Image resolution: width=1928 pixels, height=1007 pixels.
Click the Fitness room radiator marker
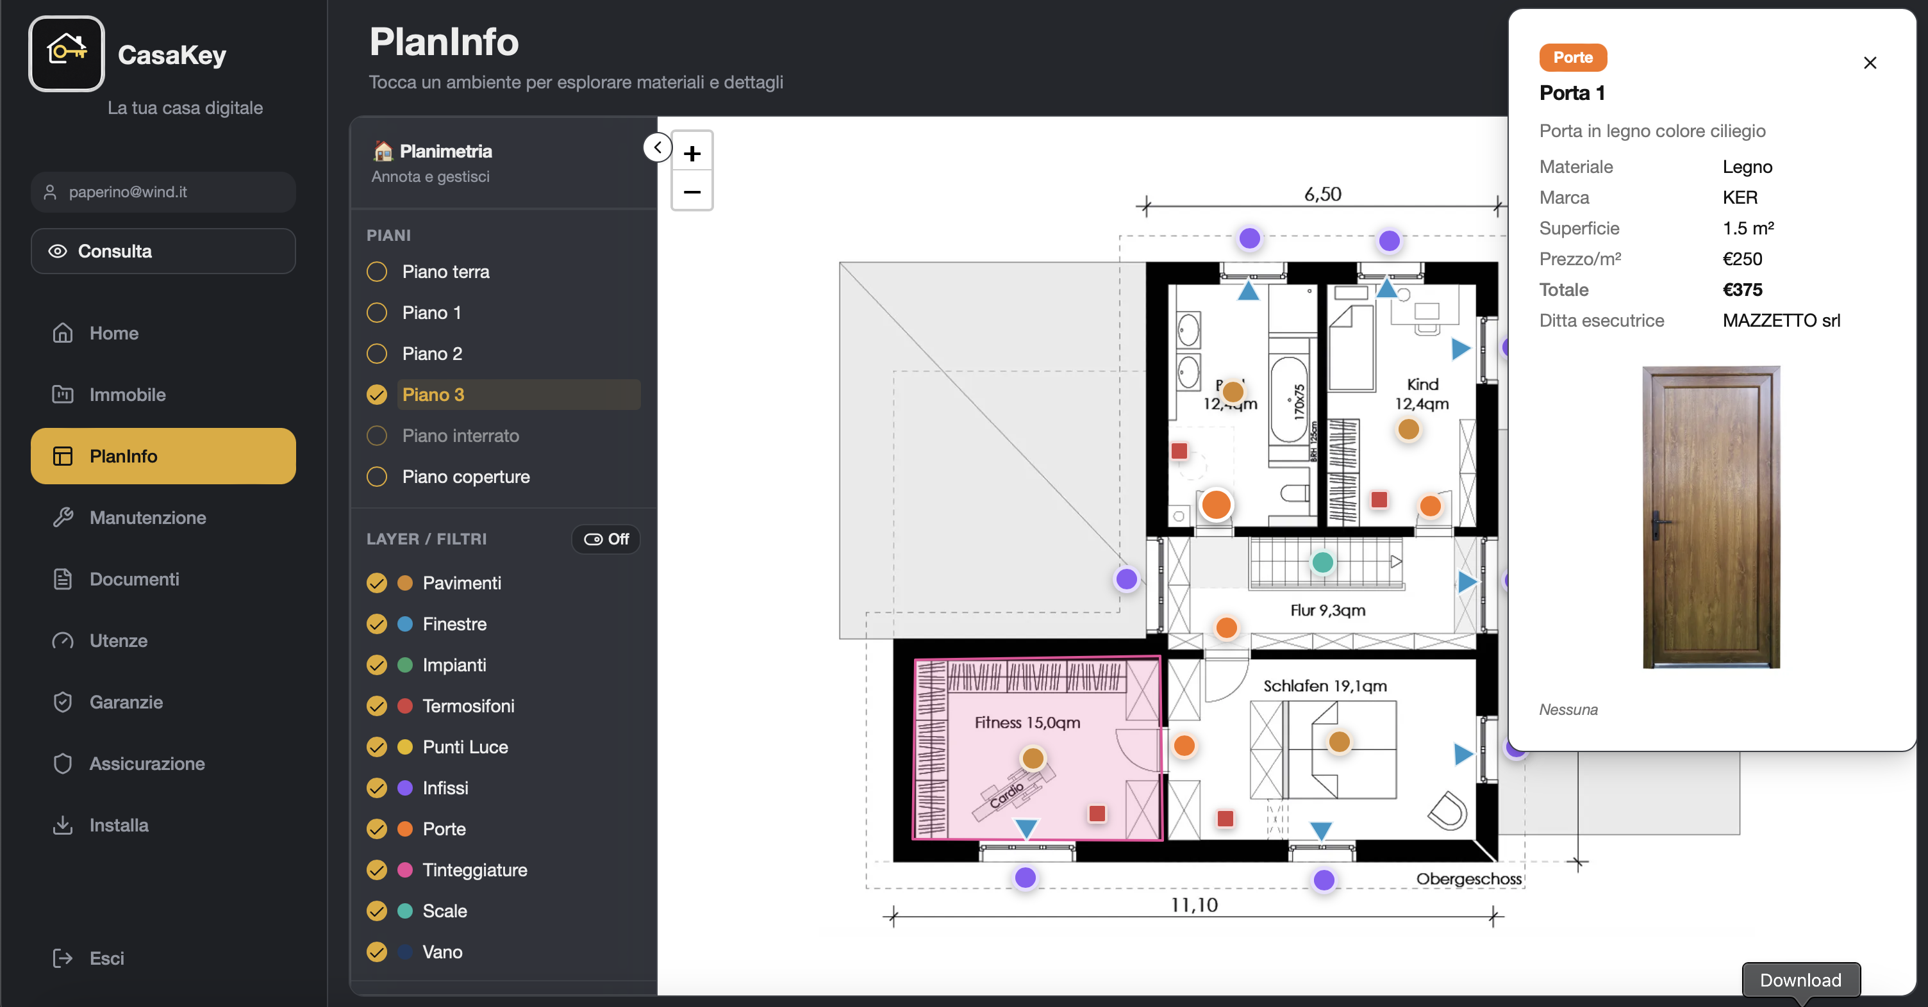tap(1097, 814)
